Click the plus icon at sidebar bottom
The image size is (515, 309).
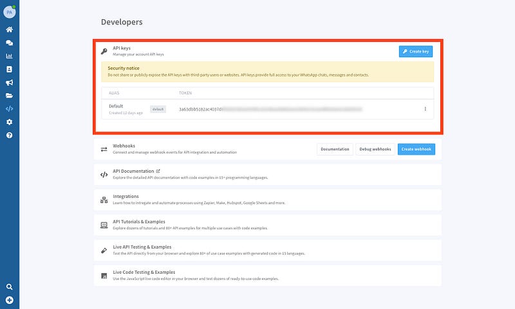9,300
